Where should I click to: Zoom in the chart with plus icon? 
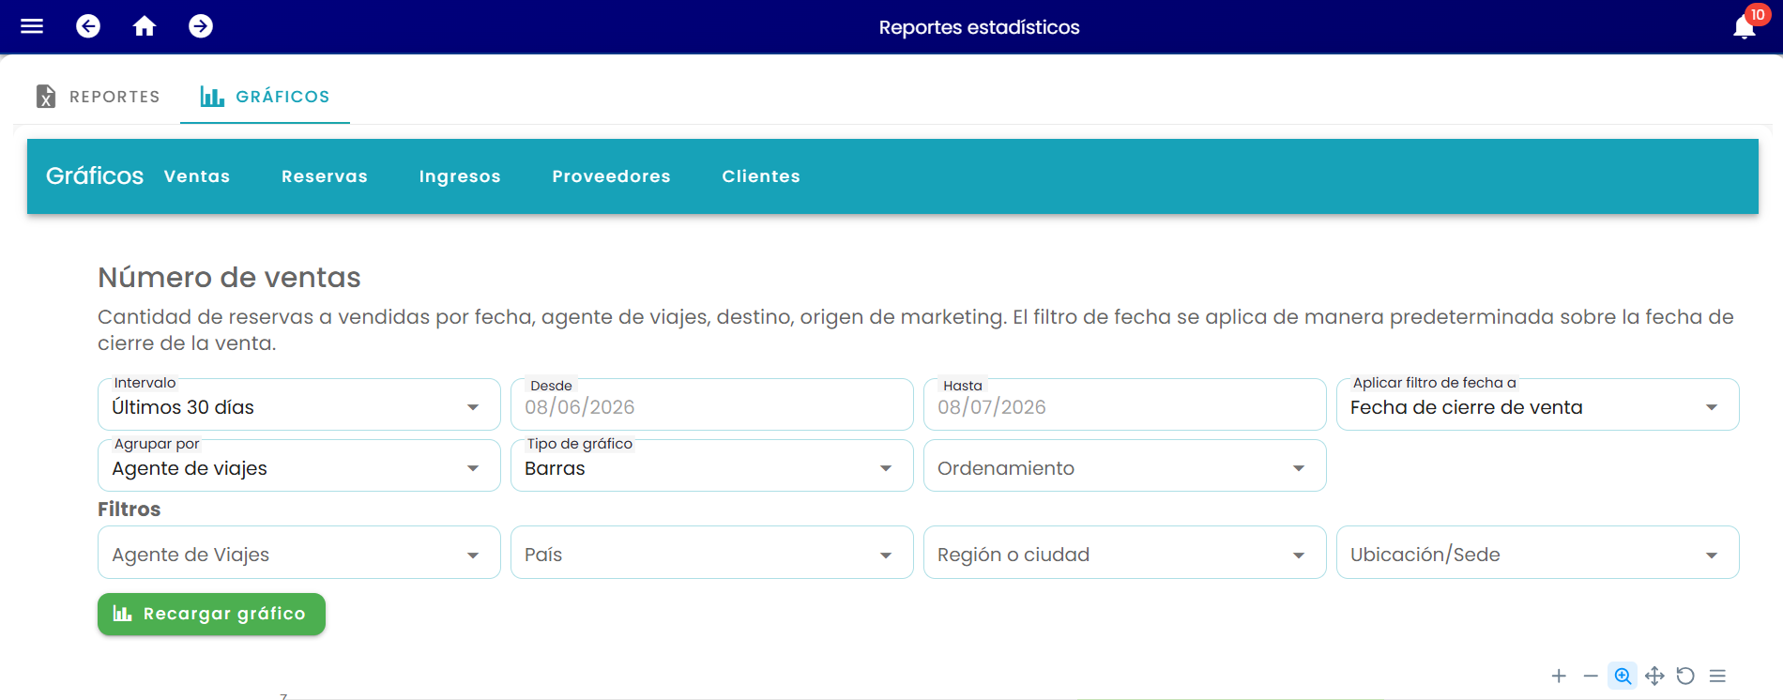(1559, 676)
